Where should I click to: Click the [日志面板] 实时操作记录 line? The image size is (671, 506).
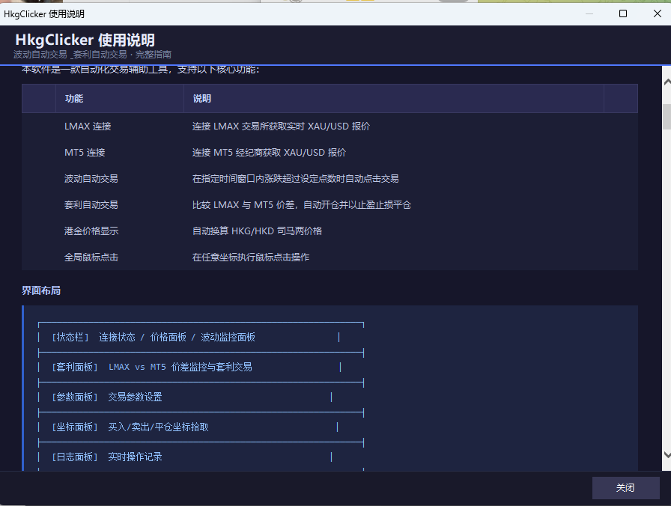(107, 457)
